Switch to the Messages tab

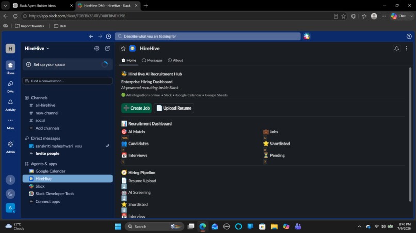[x=152, y=60]
